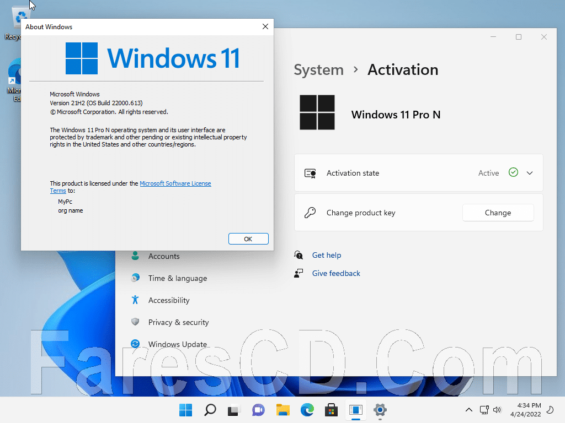
Task: Open File Explorer from the taskbar
Action: point(283,410)
